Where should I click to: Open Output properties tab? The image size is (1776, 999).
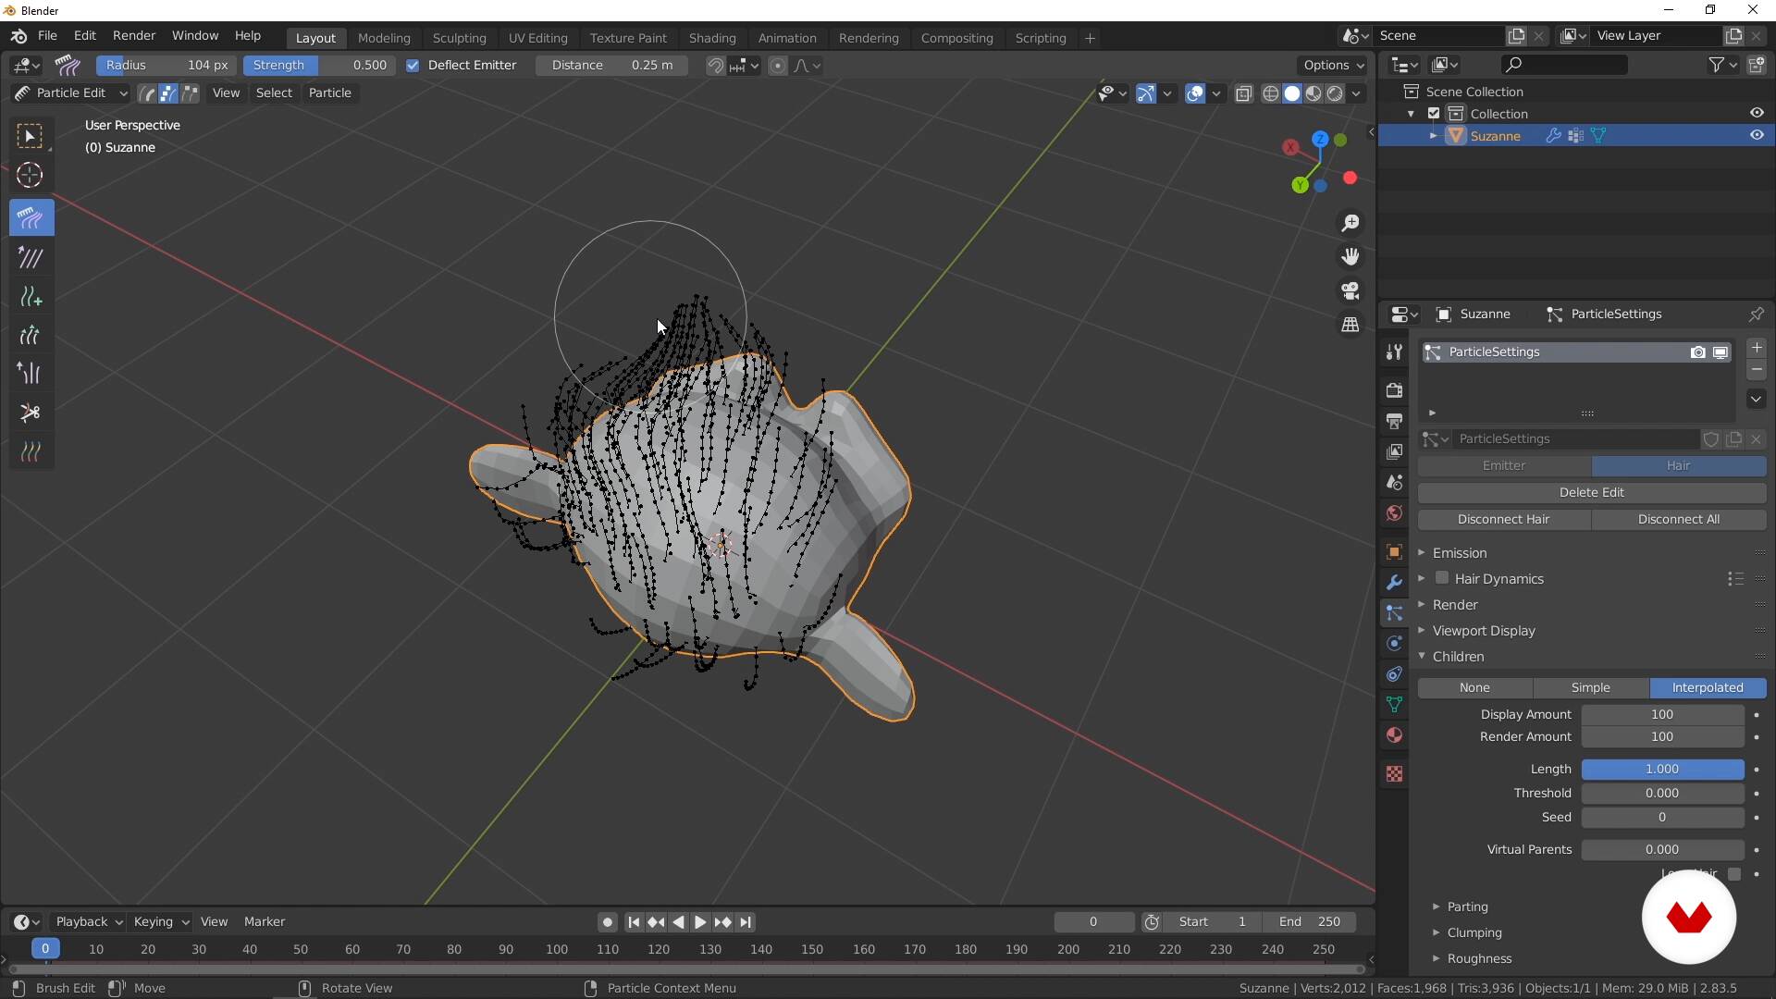pos(1394,421)
